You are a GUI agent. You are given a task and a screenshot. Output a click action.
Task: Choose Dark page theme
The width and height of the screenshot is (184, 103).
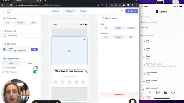click(30, 63)
